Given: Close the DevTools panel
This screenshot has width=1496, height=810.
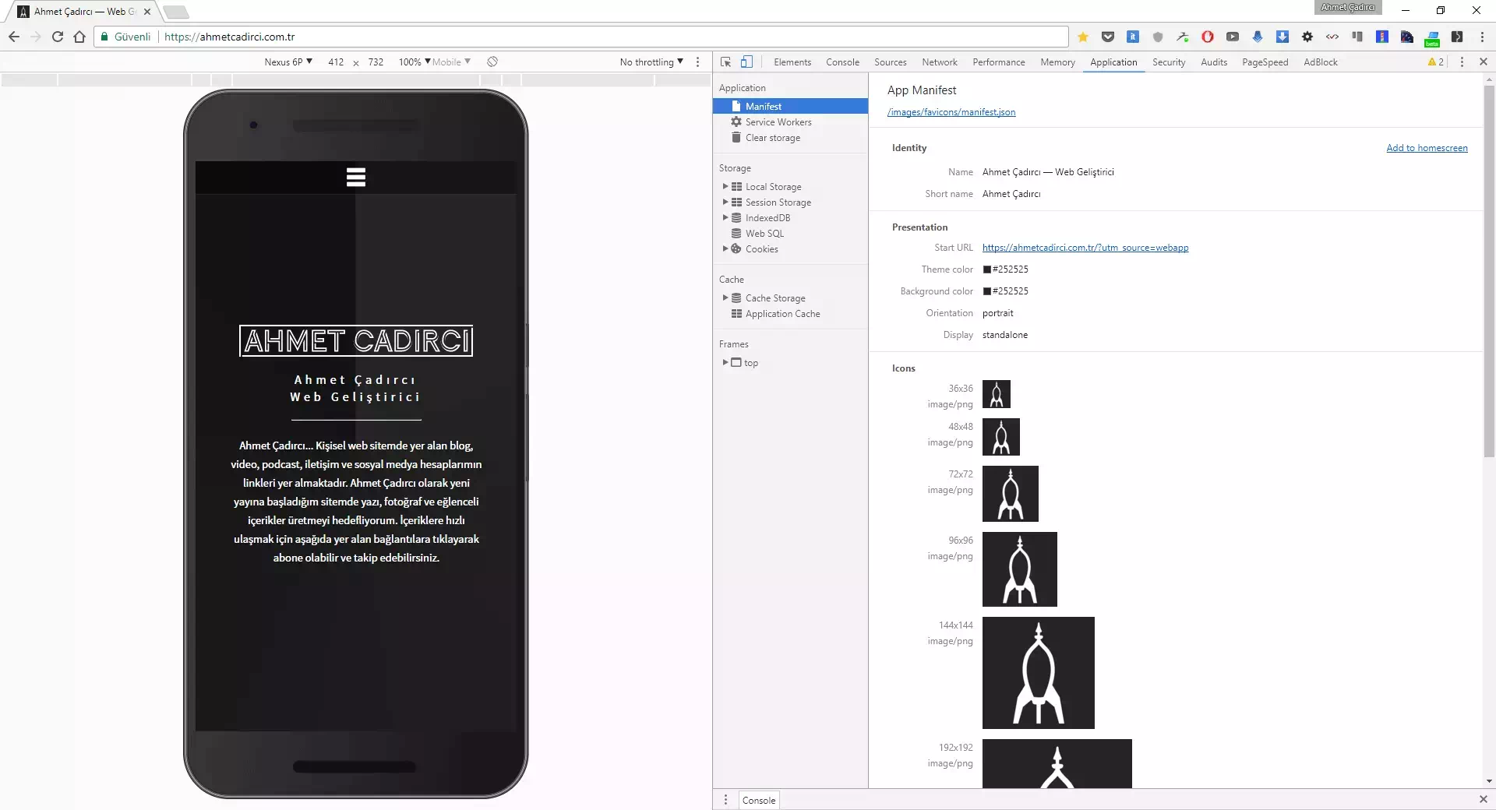Looking at the screenshot, I should click(1483, 62).
